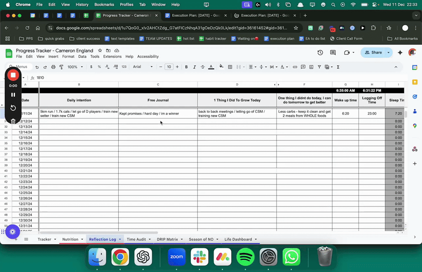Restart the recording
The width and height of the screenshot is (422, 272).
pos(13,108)
